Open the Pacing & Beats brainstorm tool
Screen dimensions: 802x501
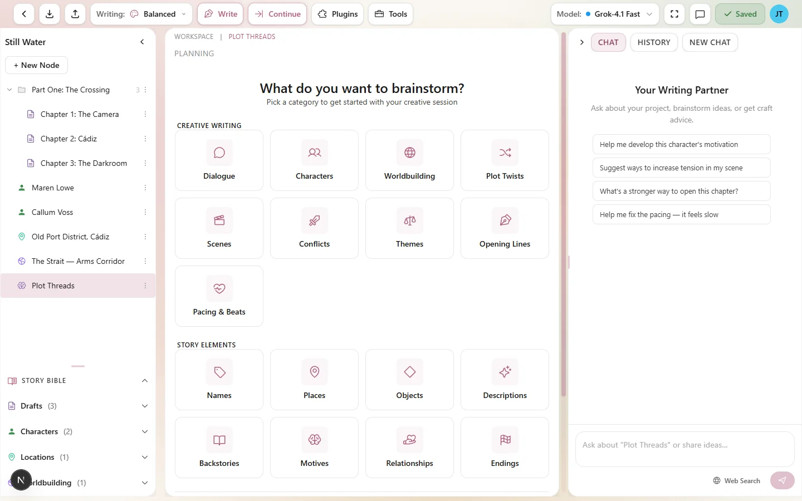click(x=219, y=296)
